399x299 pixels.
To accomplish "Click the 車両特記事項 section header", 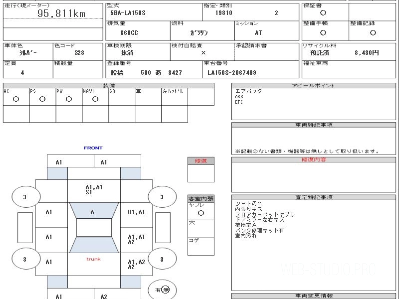I will [314, 125].
